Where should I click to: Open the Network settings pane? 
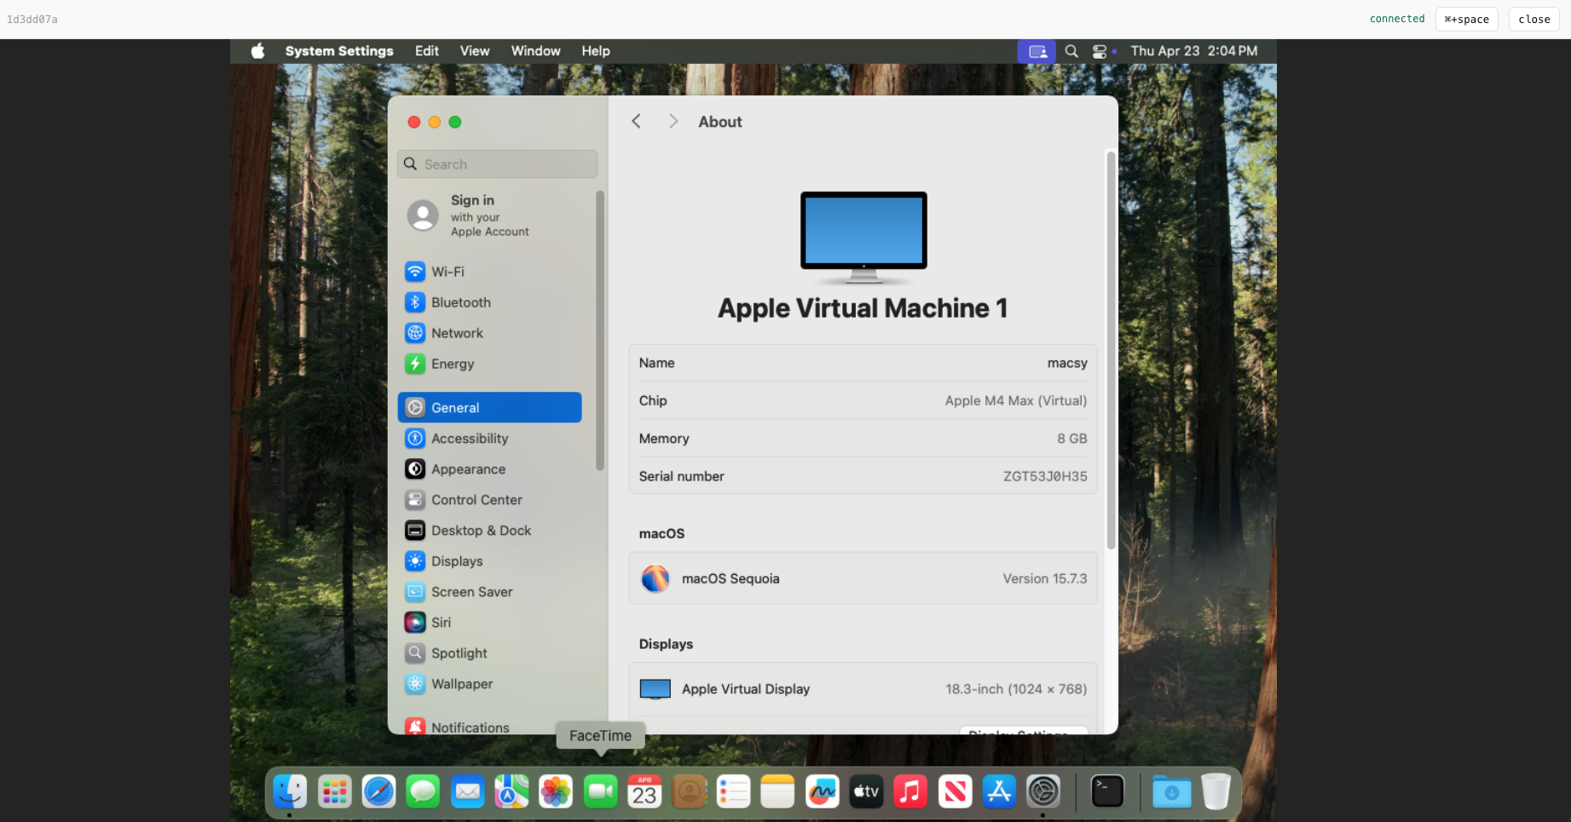tap(457, 333)
